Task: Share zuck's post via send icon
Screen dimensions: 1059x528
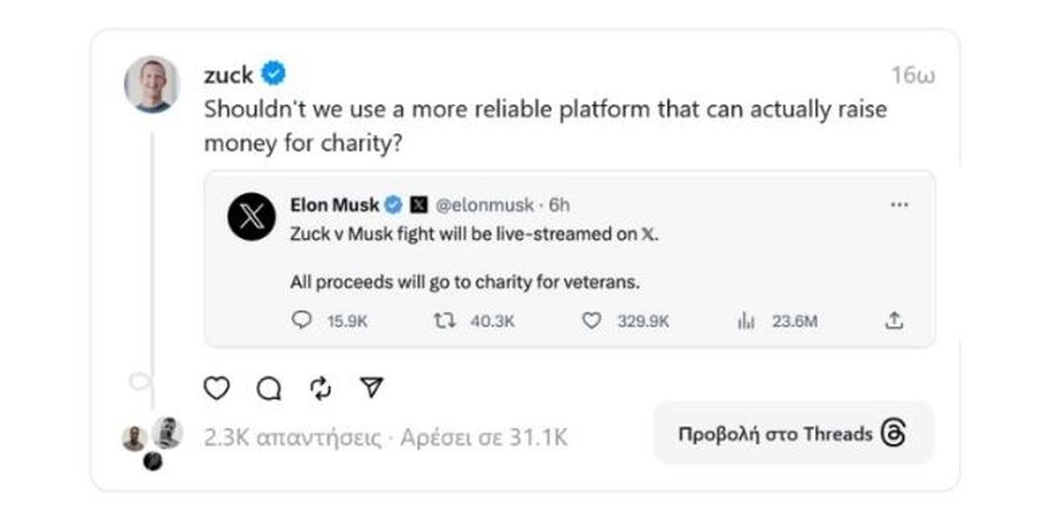Action: pos(372,387)
